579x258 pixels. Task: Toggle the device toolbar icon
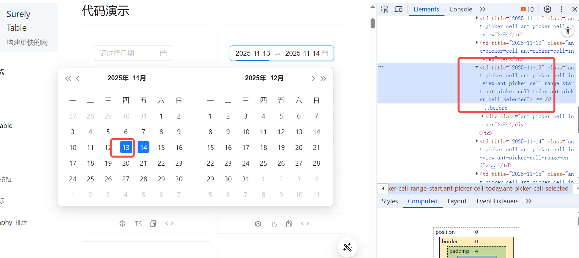[x=398, y=9]
